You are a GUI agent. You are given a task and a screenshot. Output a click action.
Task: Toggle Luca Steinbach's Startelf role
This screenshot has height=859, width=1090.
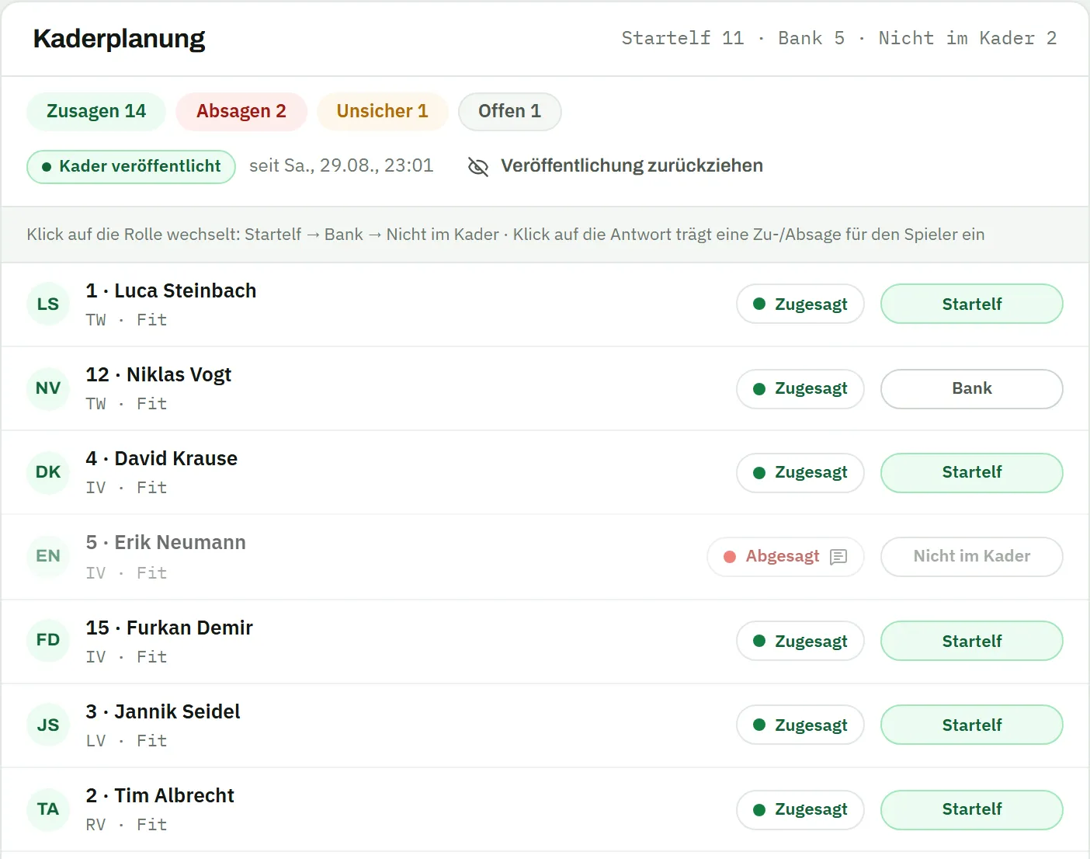971,304
